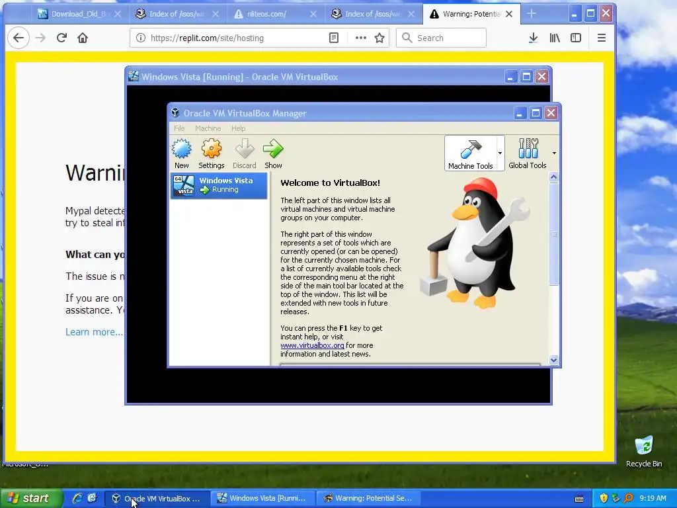The width and height of the screenshot is (677, 508).
Task: Close the Warning: Potential tab
Action: (509, 15)
